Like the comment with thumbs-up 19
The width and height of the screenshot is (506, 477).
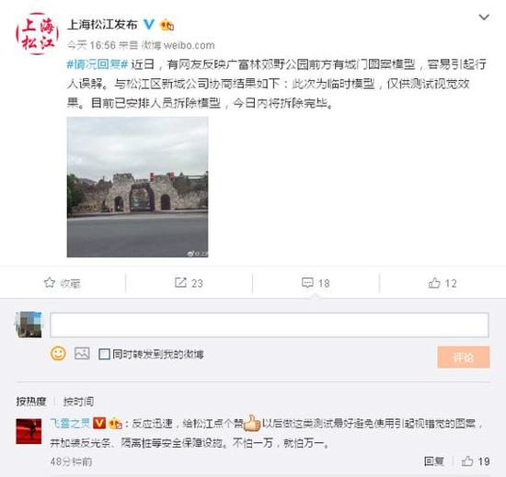click(476, 461)
